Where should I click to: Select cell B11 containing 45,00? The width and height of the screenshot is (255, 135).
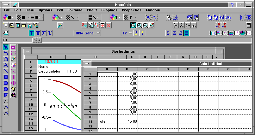tap(127, 121)
